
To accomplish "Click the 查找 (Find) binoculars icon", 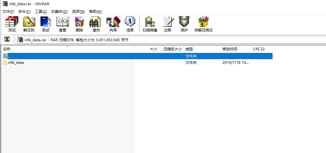I will pyautogui.click(x=95, y=22).
